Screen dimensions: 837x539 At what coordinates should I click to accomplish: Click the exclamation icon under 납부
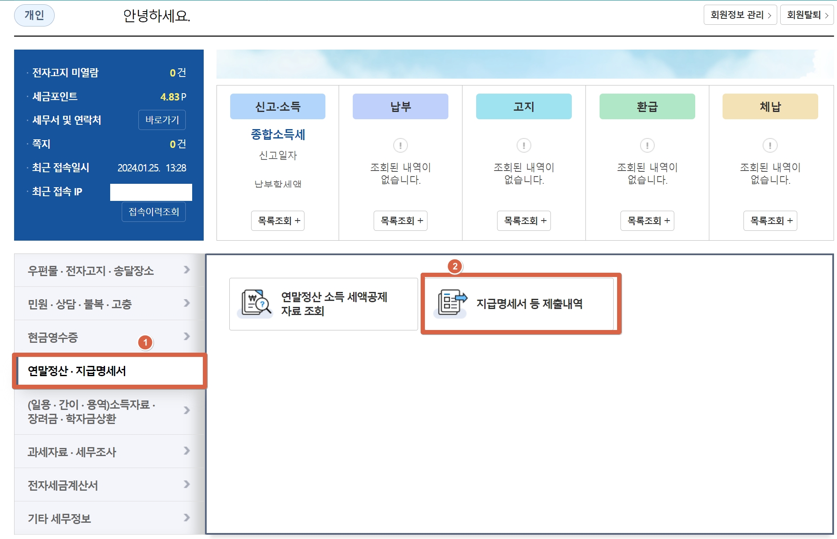coord(400,145)
